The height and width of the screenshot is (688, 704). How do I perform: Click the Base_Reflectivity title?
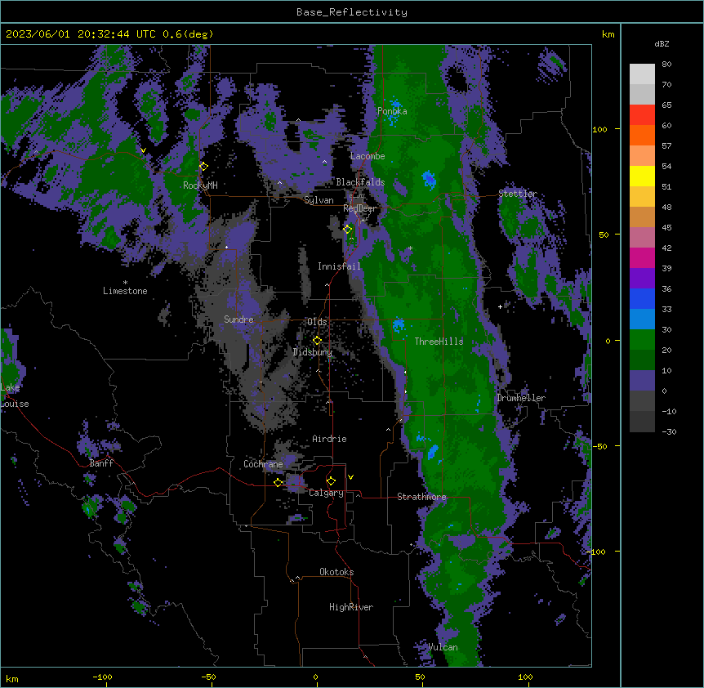pyautogui.click(x=352, y=12)
